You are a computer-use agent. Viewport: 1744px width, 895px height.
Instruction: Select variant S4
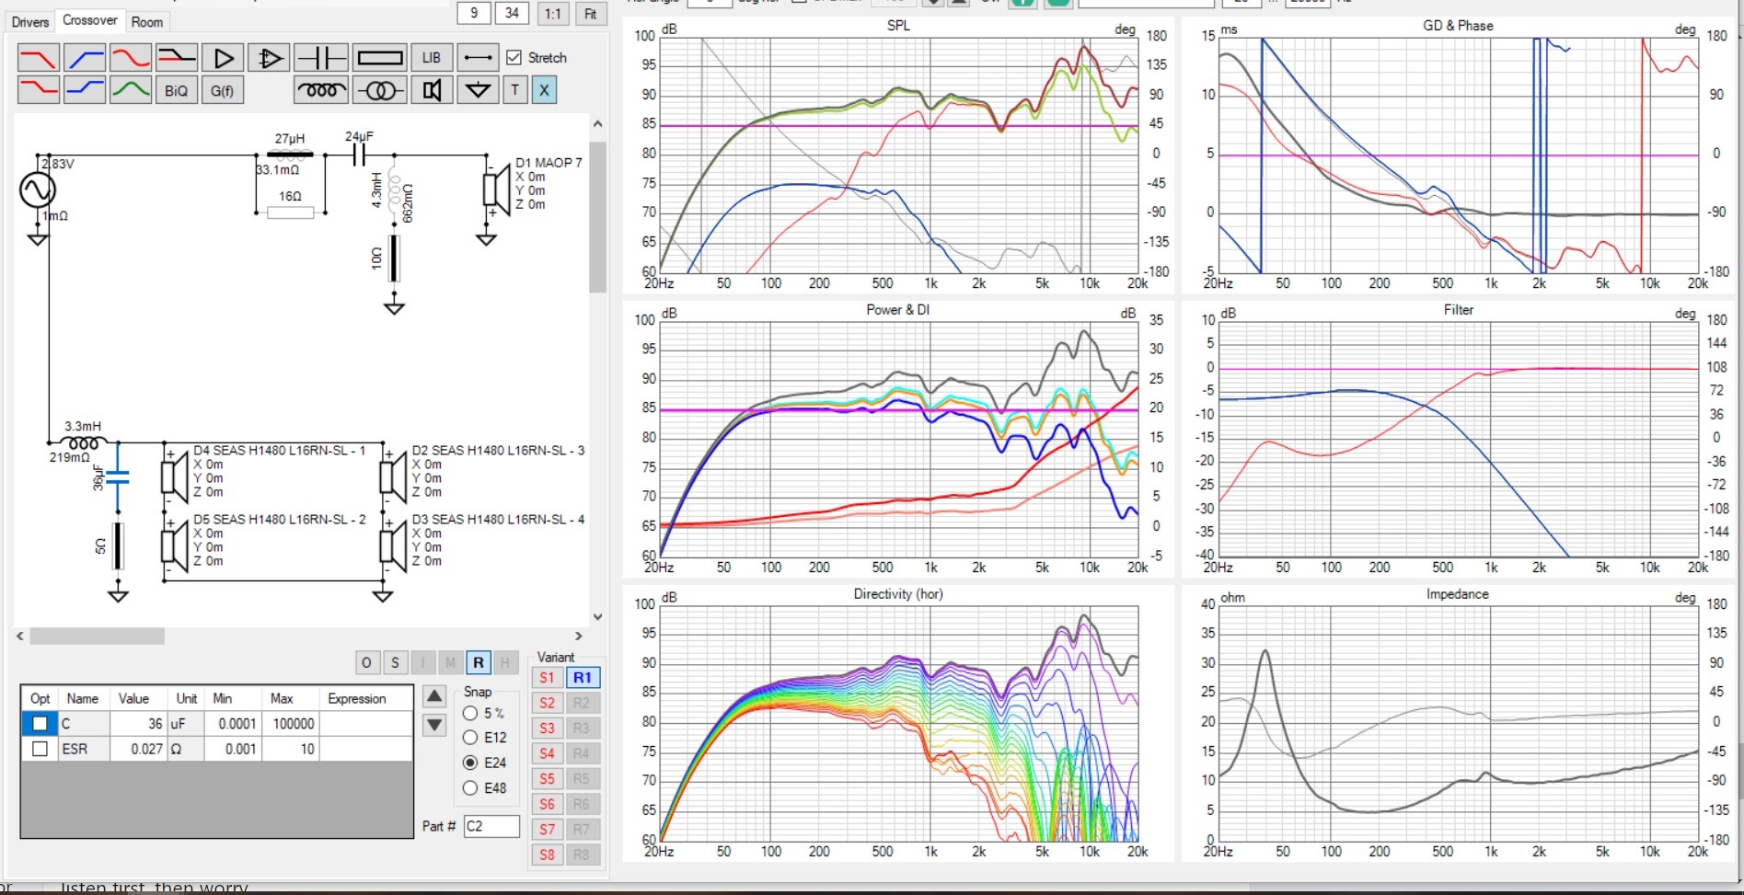coord(547,753)
